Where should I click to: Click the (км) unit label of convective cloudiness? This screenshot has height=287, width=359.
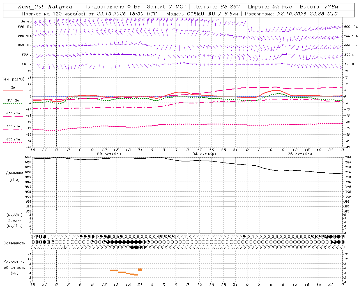tap(14, 273)
